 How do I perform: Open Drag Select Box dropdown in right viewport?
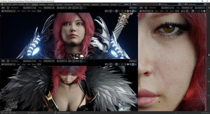187,8
